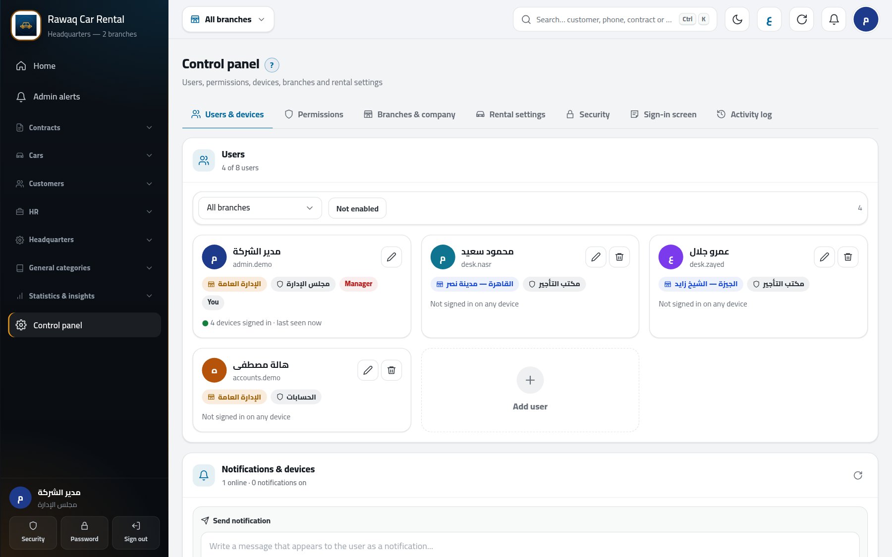Open the Sign-in screen tab
Viewport: 892px width, 557px height.
(663, 114)
